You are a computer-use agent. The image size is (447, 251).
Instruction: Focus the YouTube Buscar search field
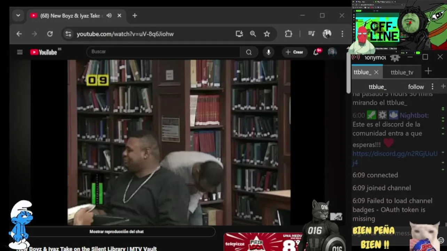click(x=163, y=52)
